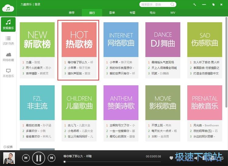Open 本地音乐 in the sidebar
The height and width of the screenshot is (166, 228).
click(8, 73)
